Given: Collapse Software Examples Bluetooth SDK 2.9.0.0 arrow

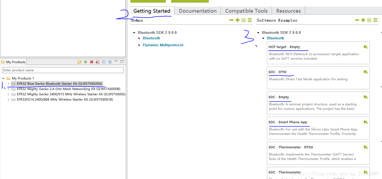Looking at the screenshot, I should click(258, 33).
